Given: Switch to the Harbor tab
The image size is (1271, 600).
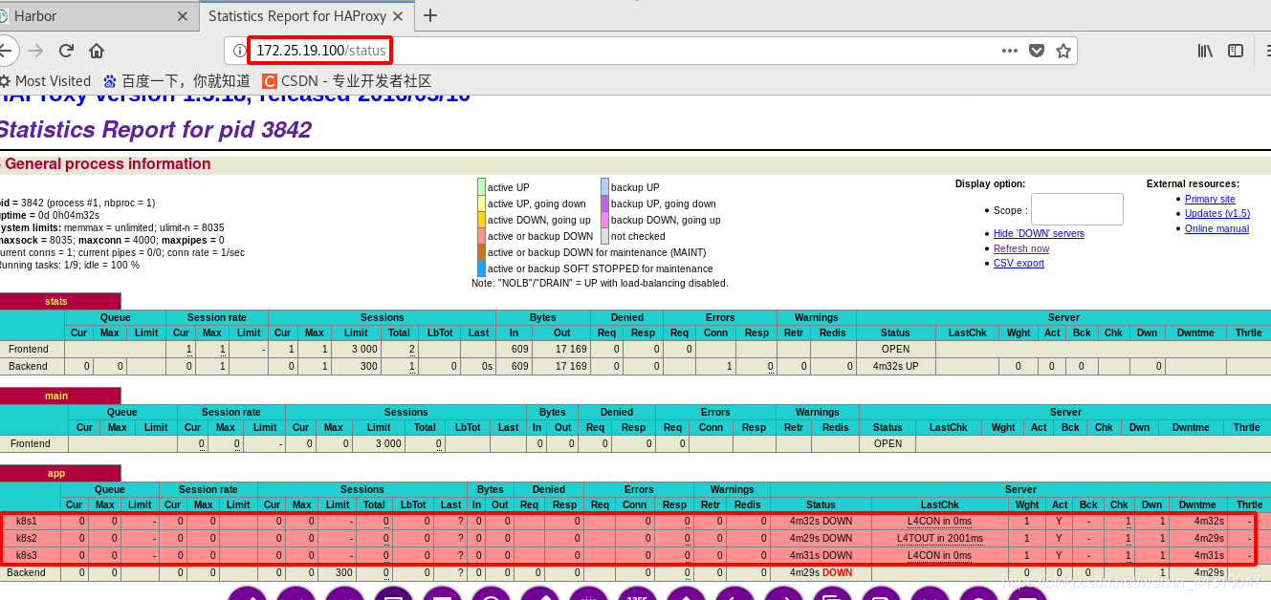Looking at the screenshot, I should [x=94, y=16].
